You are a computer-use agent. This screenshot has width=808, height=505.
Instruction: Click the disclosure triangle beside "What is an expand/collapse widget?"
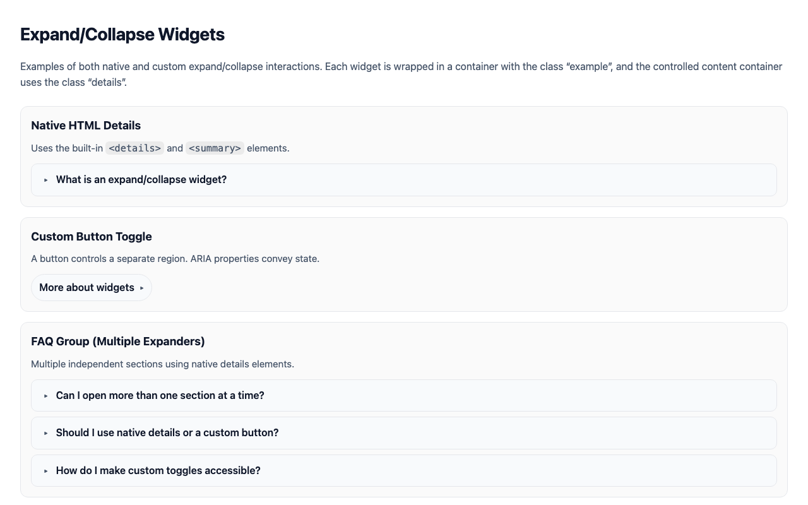coord(45,180)
